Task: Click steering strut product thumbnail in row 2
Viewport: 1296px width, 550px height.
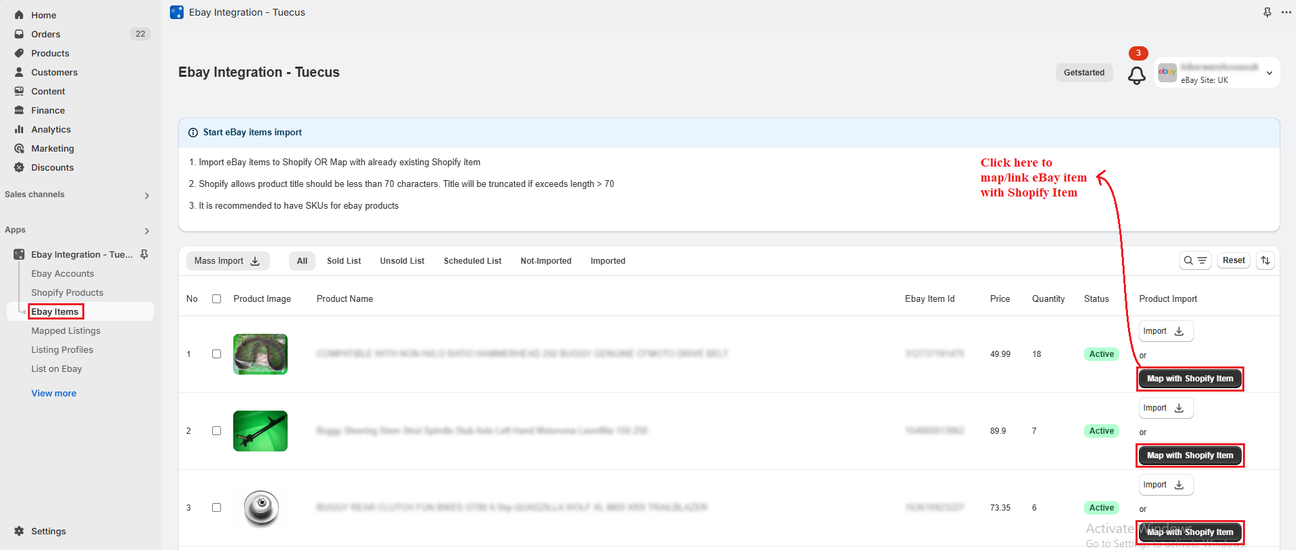Action: (260, 431)
